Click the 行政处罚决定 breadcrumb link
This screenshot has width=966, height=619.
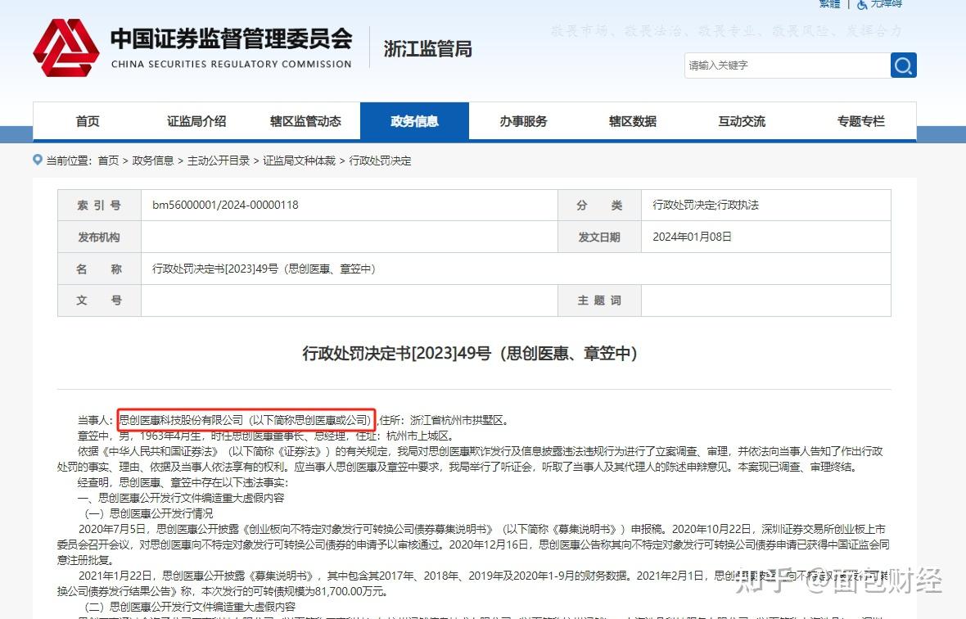coord(380,160)
